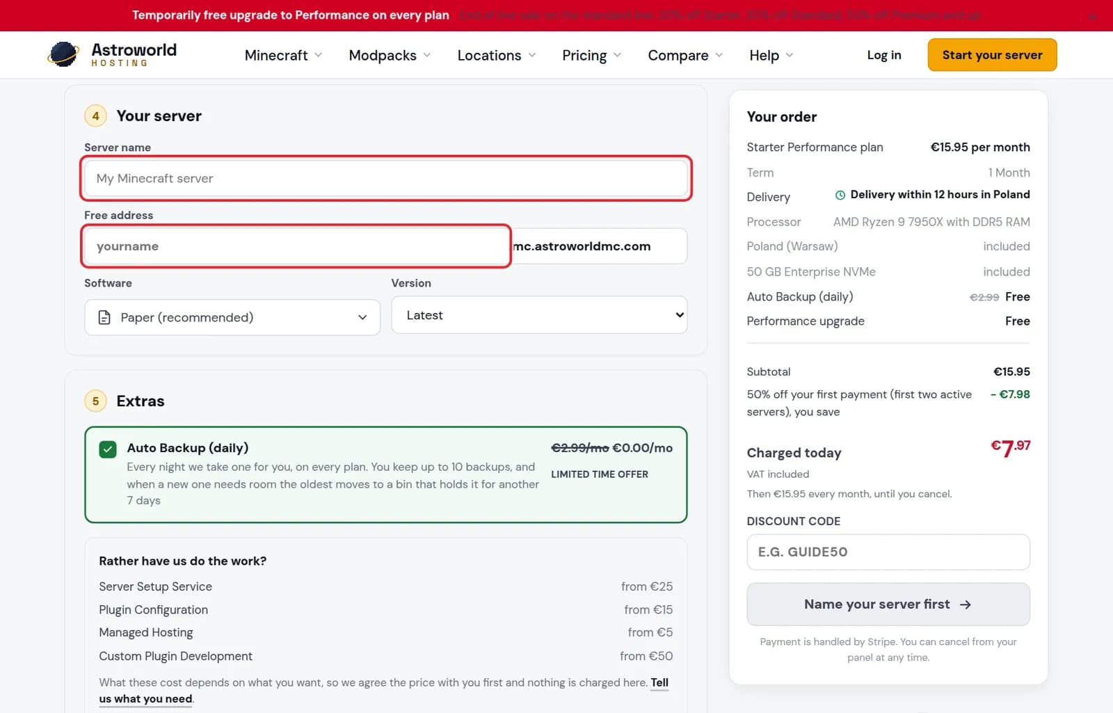
Task: Click the Custom Plugin Development row
Action: point(385,656)
